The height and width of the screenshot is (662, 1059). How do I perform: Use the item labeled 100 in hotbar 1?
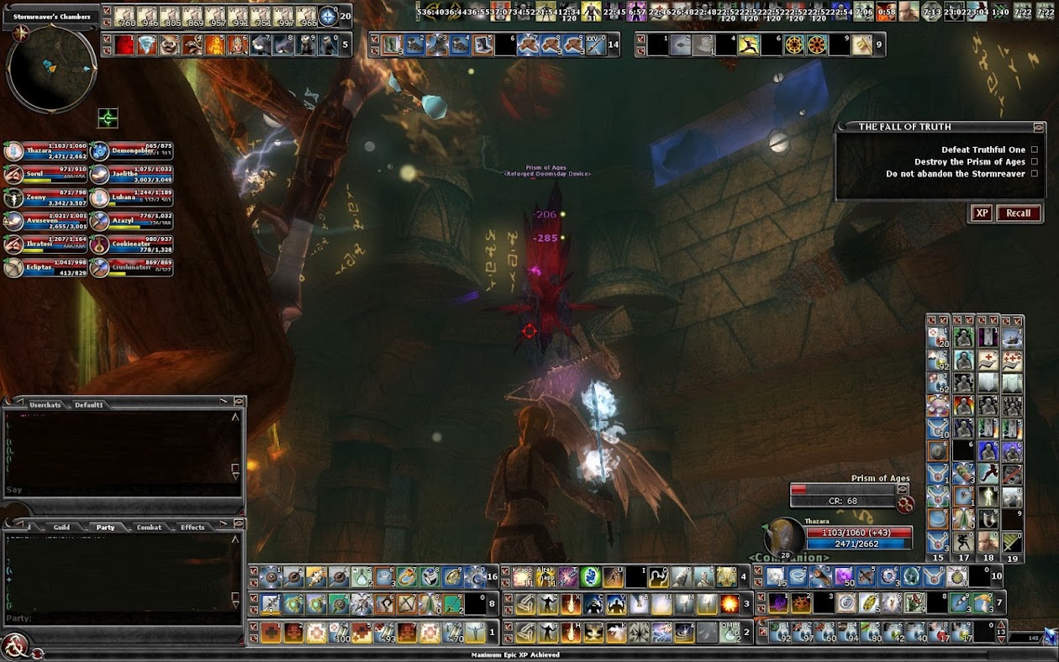(x=340, y=633)
